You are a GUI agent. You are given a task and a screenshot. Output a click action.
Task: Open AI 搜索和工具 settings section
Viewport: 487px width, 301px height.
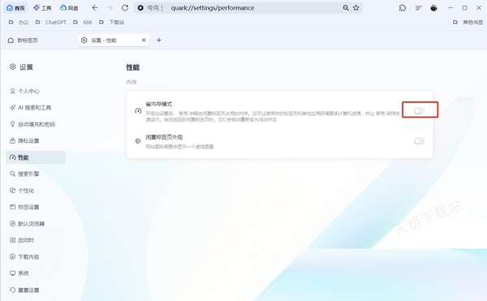click(31, 108)
